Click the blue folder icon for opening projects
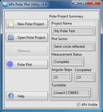Viewport: 103px width, 112px height. (11, 37)
